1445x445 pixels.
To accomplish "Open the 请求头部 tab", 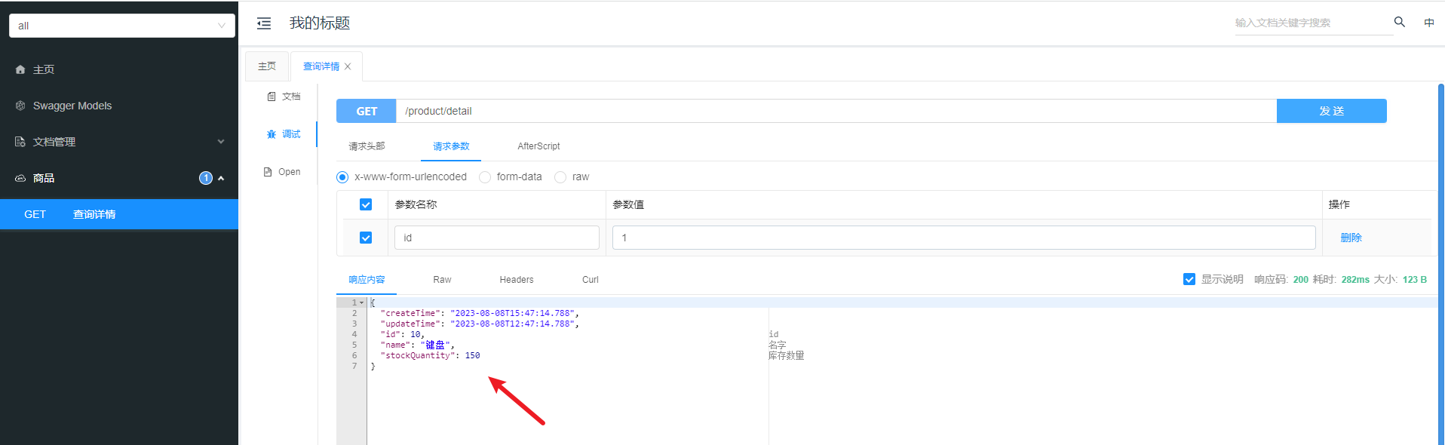I will [x=367, y=146].
